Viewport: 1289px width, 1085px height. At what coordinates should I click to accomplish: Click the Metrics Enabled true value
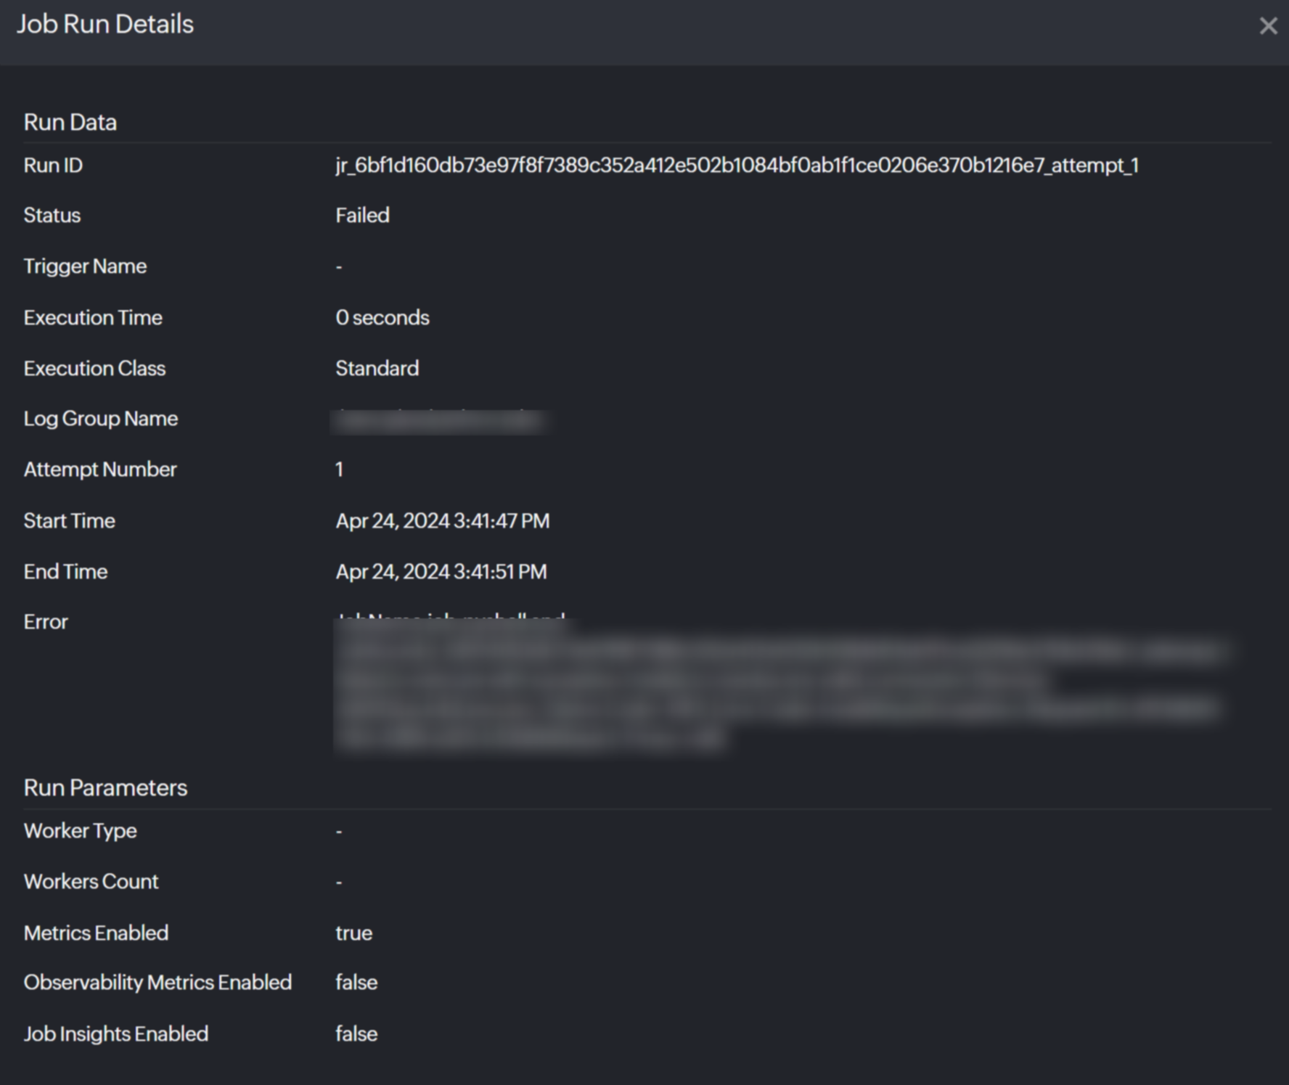(353, 933)
